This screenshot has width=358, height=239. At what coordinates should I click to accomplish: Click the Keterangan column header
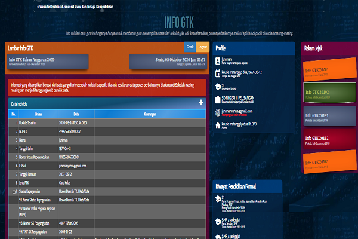(x=150, y=114)
